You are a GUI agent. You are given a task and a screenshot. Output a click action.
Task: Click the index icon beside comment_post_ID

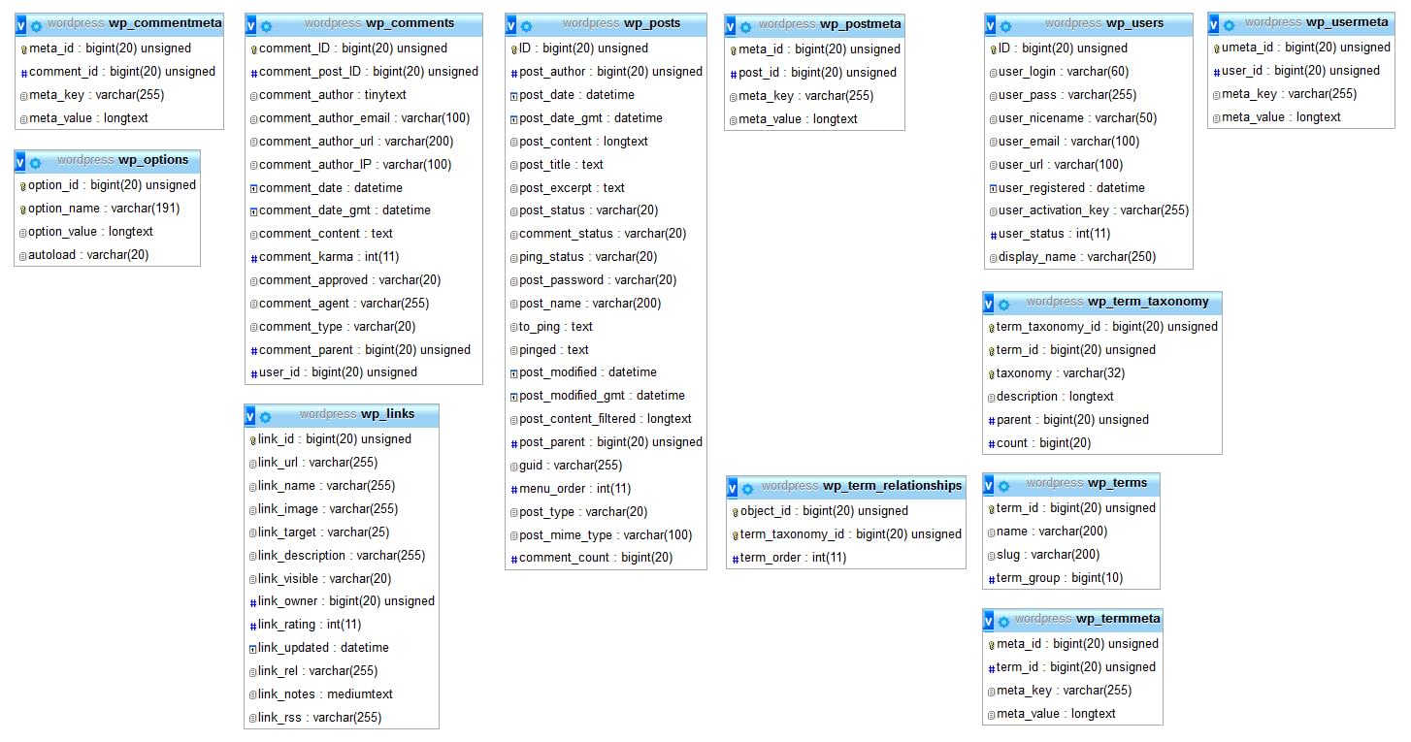[254, 71]
